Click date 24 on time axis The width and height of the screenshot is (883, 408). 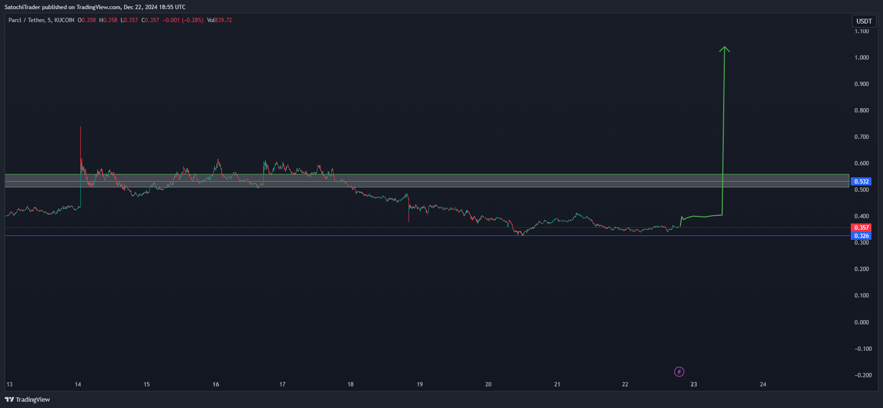click(x=763, y=384)
